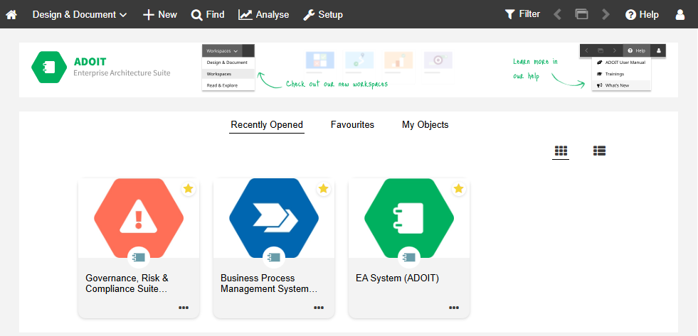Unfavourite the Governance, Risk & Compliance tile

click(188, 189)
